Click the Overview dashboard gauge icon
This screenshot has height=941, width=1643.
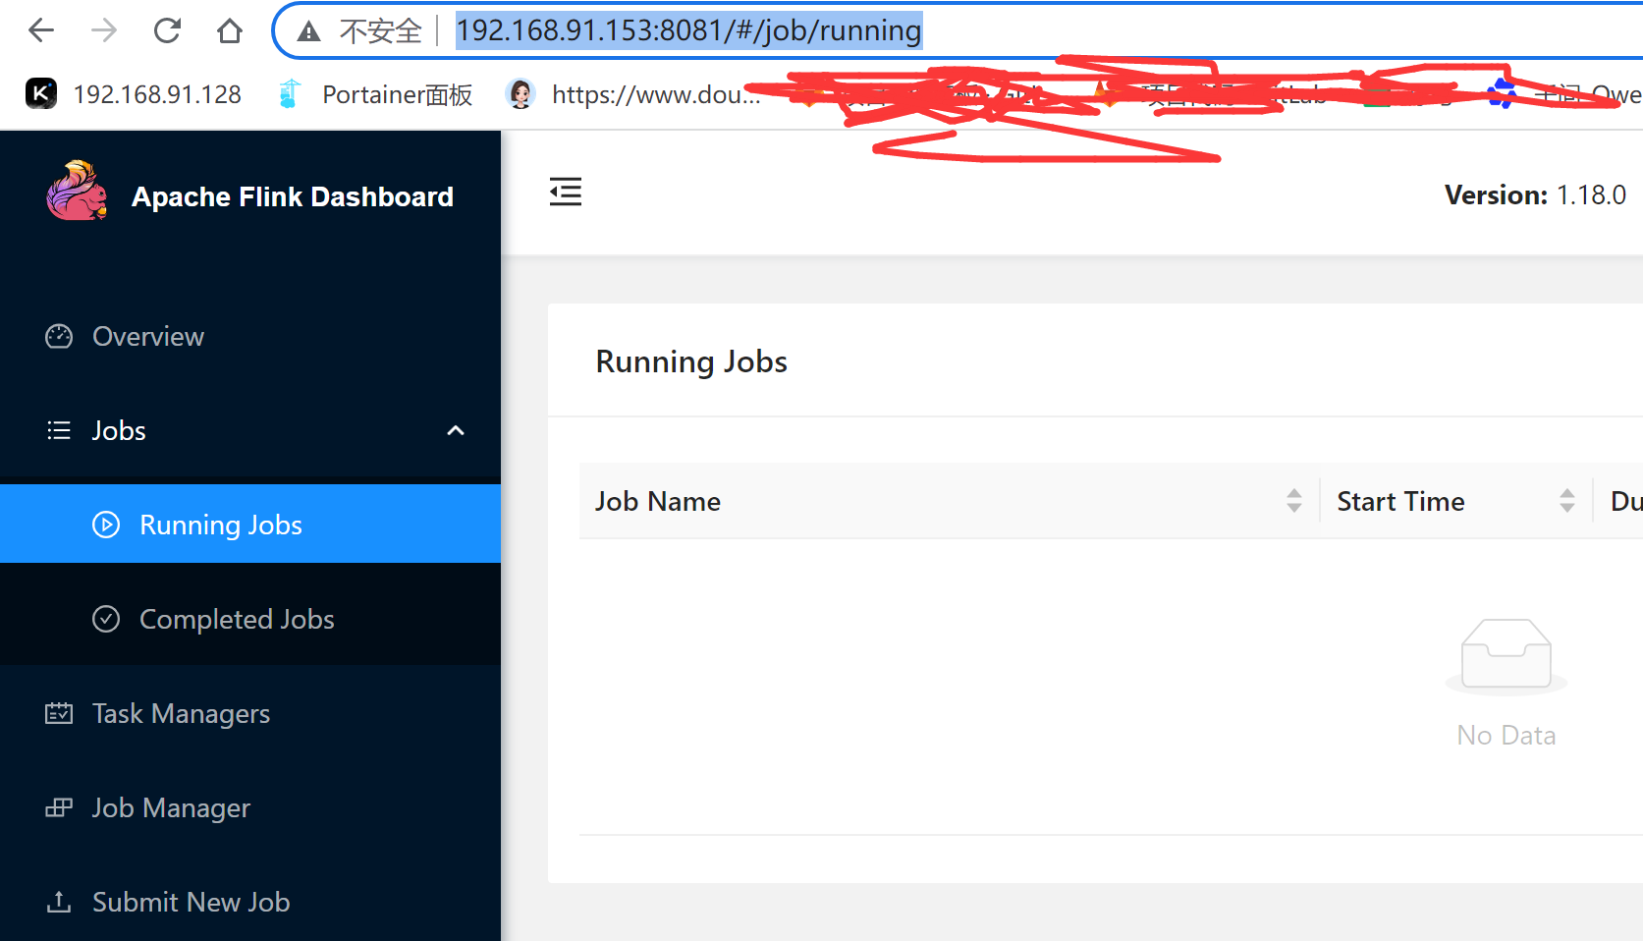59,336
